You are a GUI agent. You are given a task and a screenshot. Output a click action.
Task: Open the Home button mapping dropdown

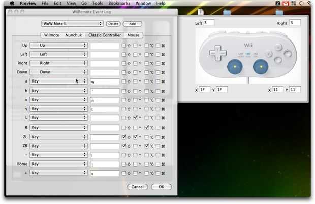tap(58, 164)
